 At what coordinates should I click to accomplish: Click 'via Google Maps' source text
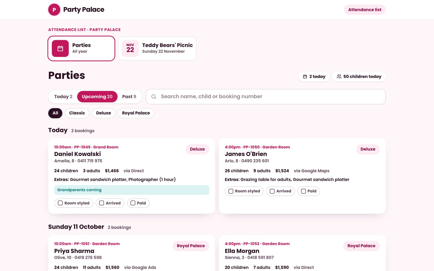click(312, 171)
